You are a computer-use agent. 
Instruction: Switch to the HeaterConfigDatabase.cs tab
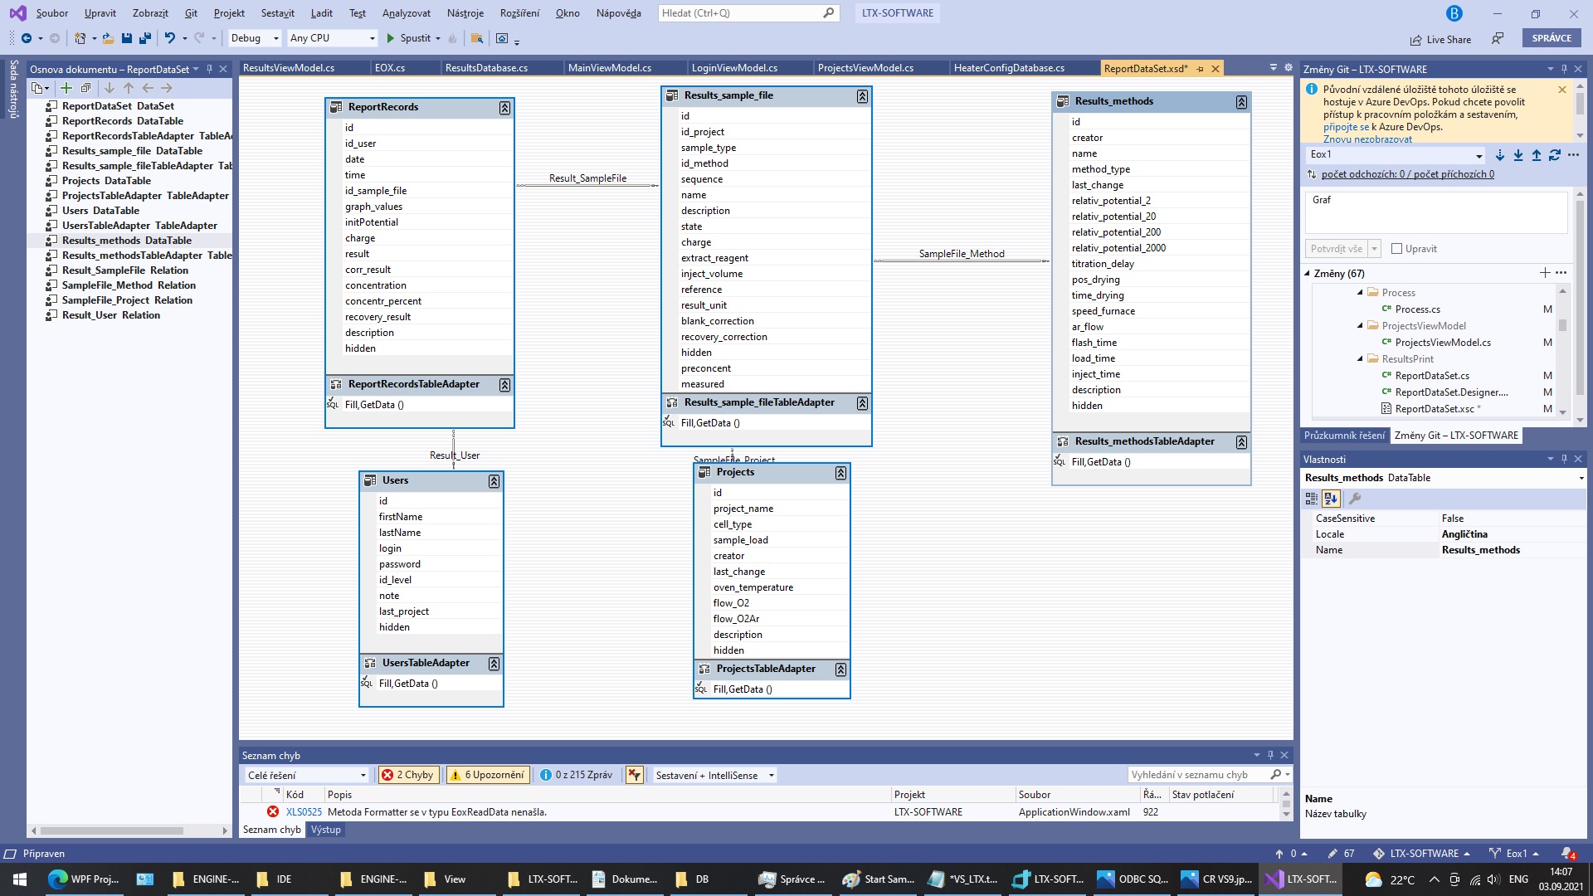1009,68
